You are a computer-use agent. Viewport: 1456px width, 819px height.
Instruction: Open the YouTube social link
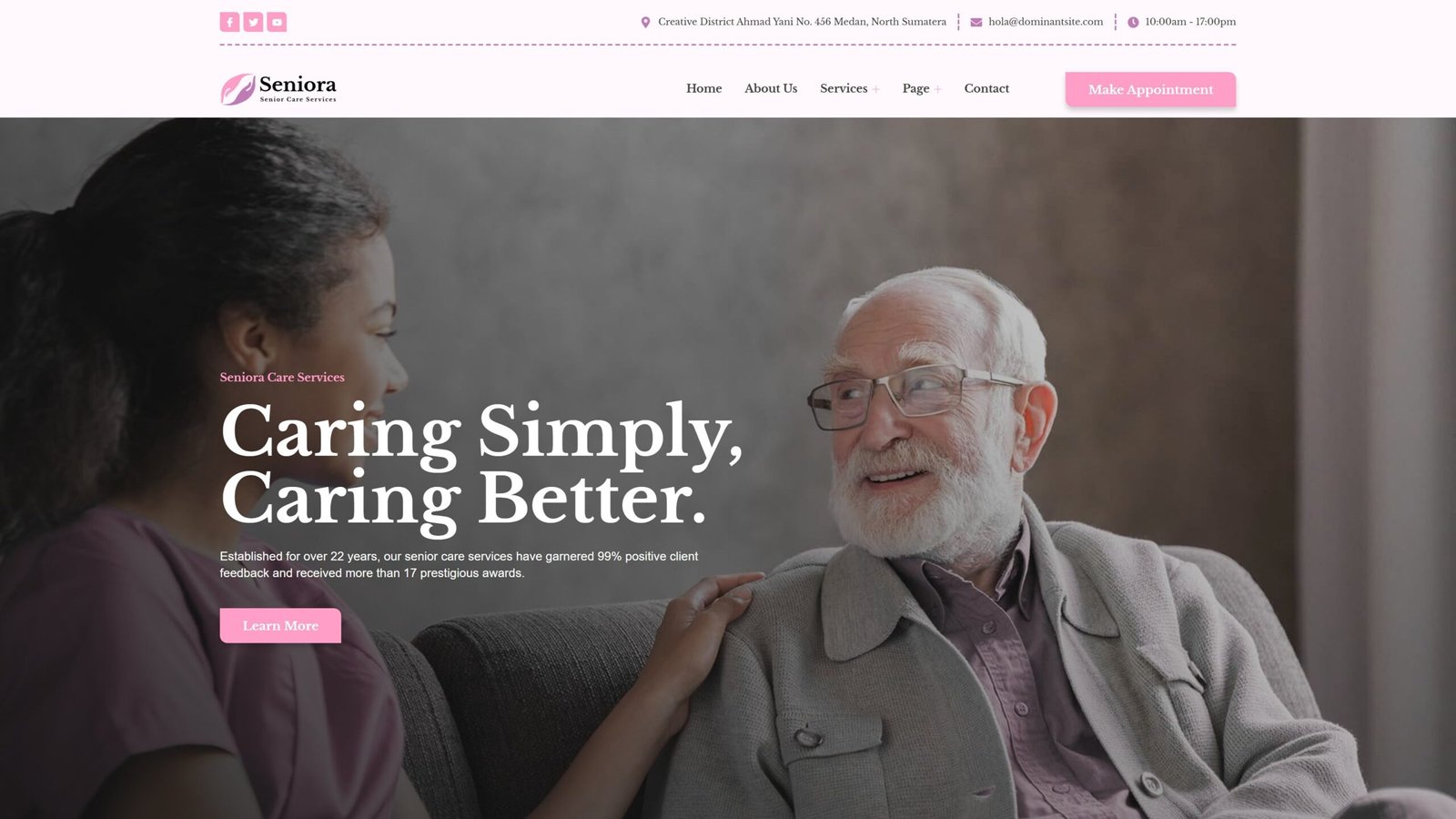[x=277, y=22]
